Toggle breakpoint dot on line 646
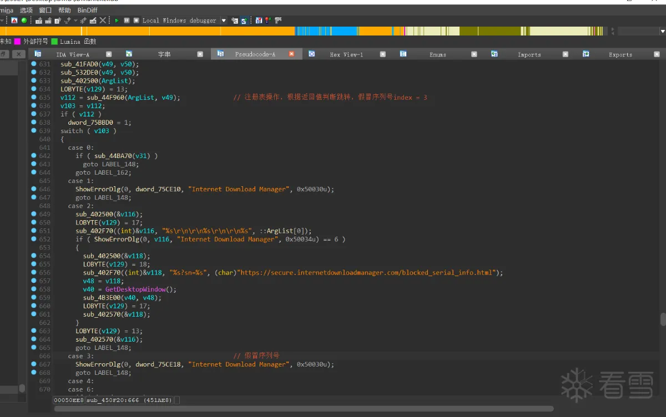This screenshot has height=417, width=666. tap(33, 189)
